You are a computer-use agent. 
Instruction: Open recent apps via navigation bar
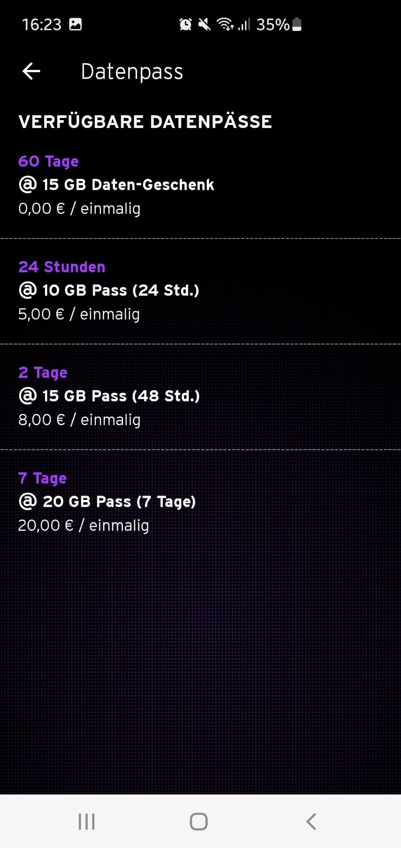[86, 821]
